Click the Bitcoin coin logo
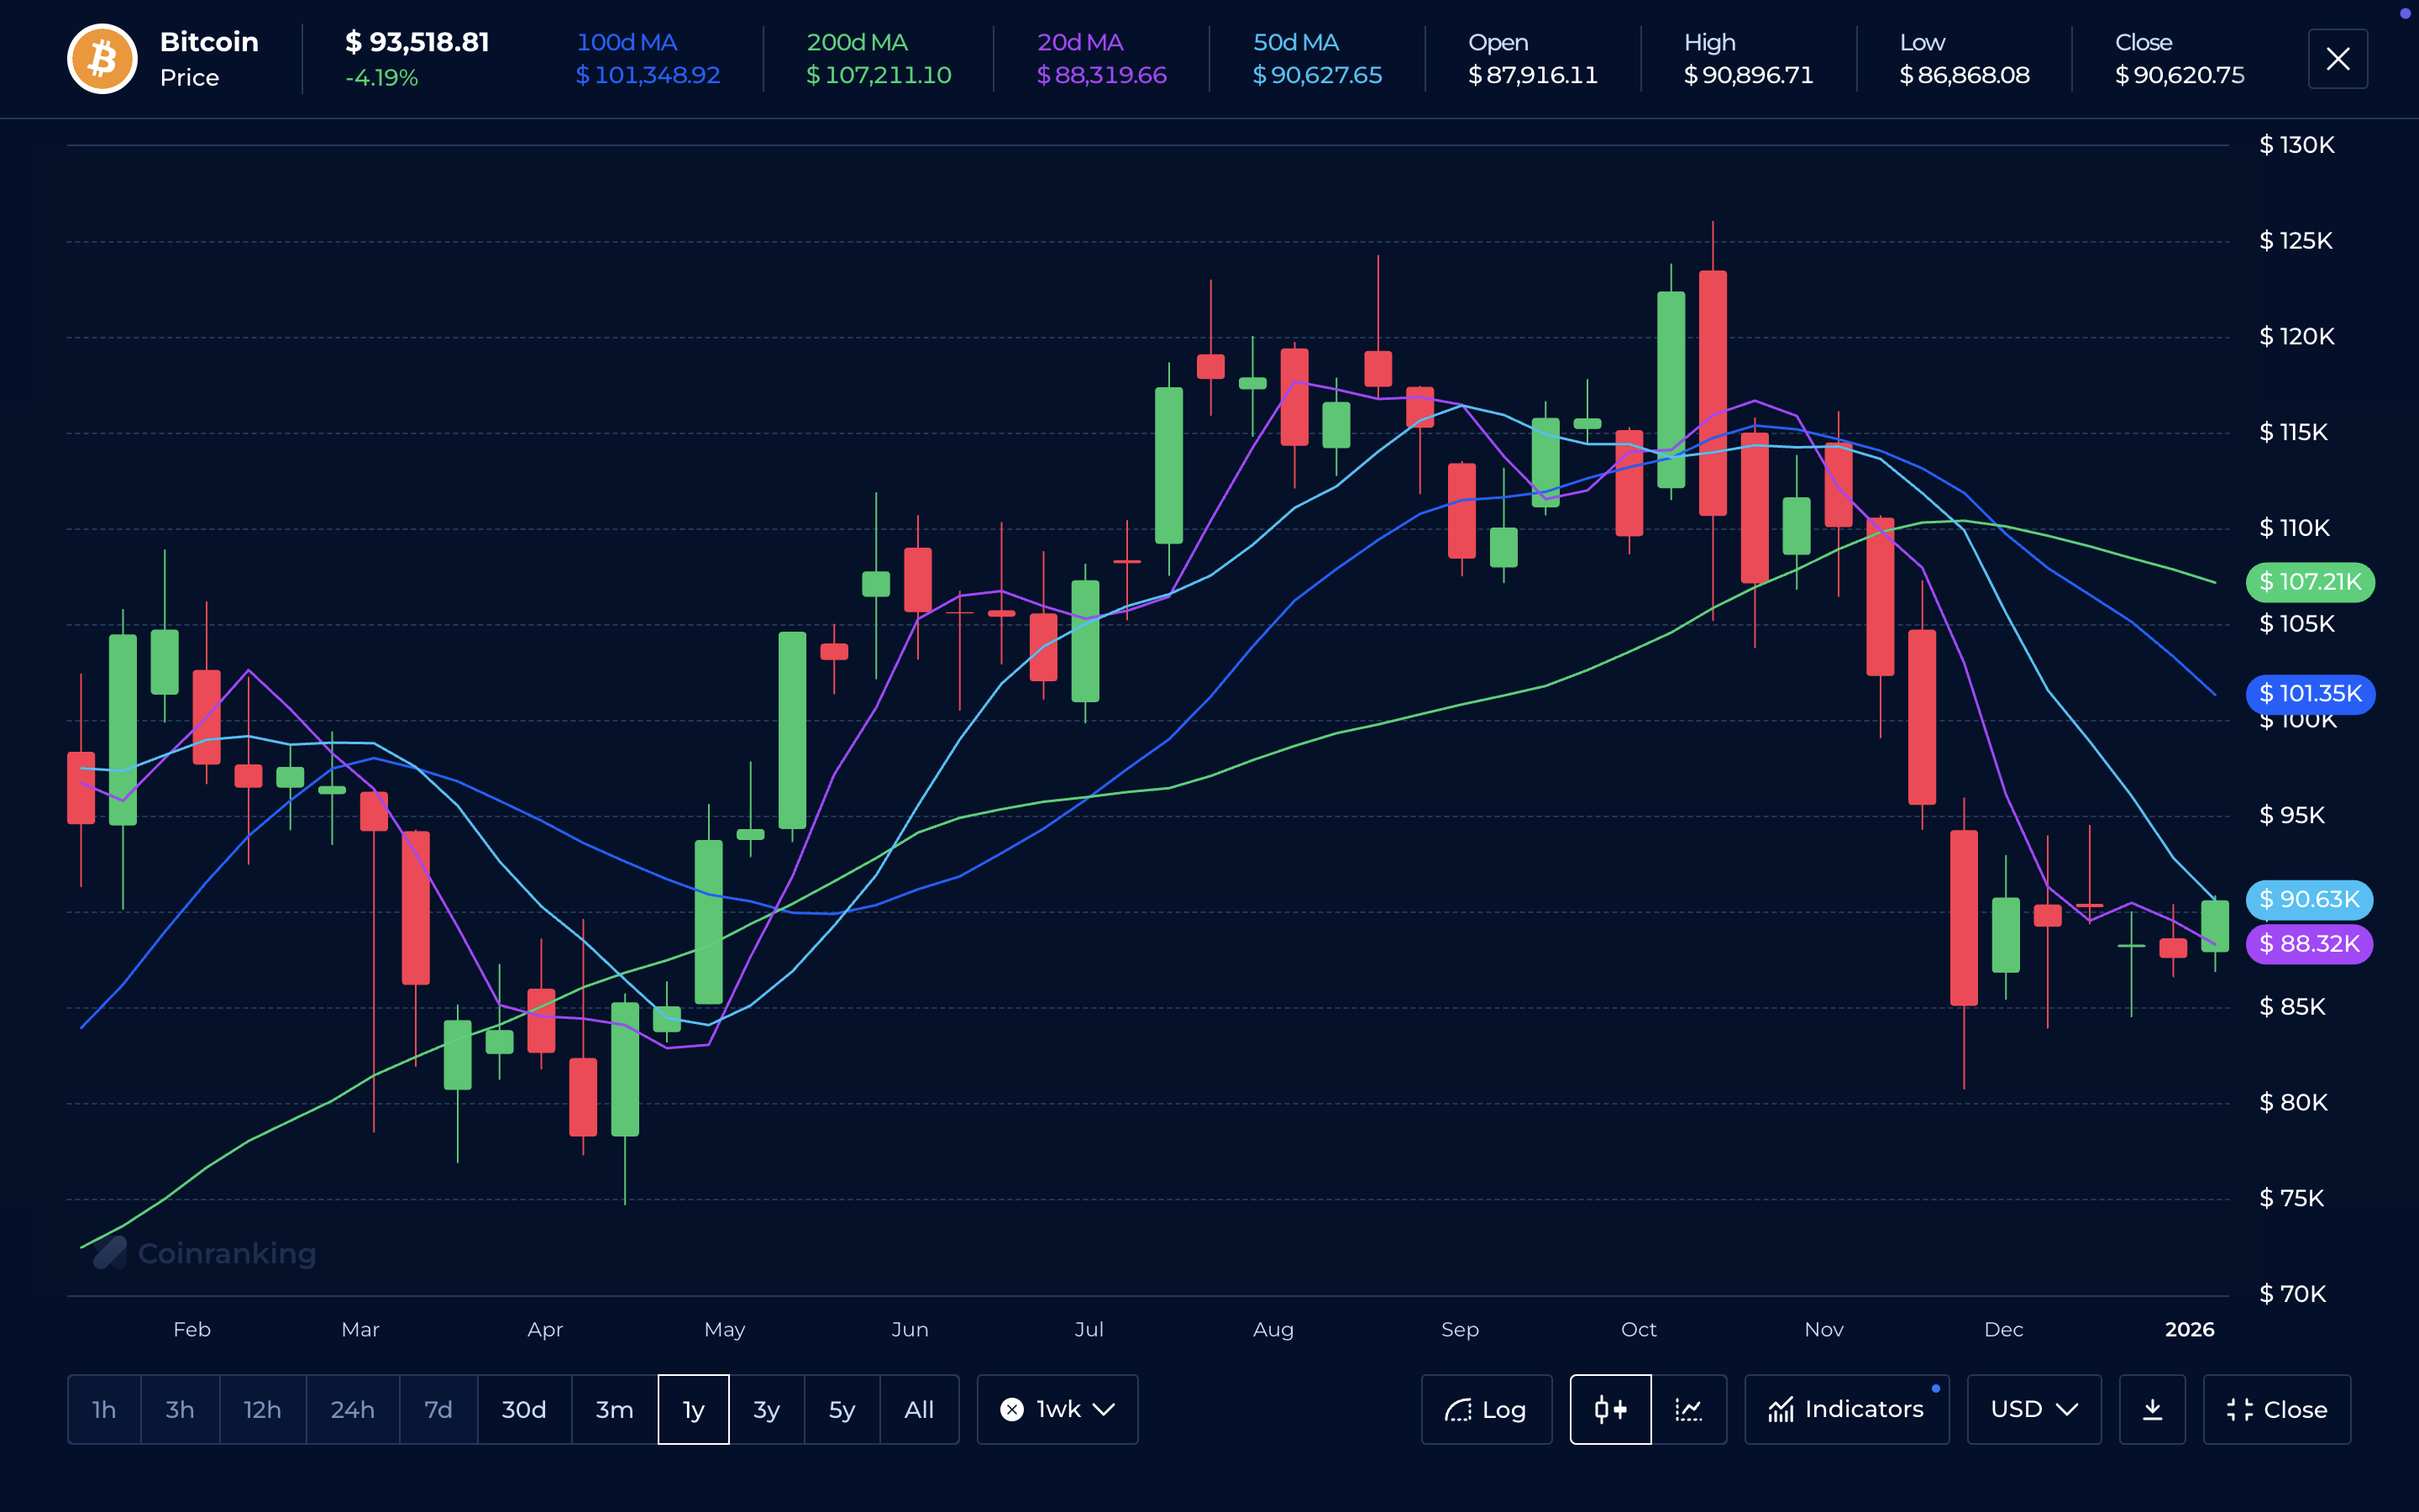 pos(102,58)
